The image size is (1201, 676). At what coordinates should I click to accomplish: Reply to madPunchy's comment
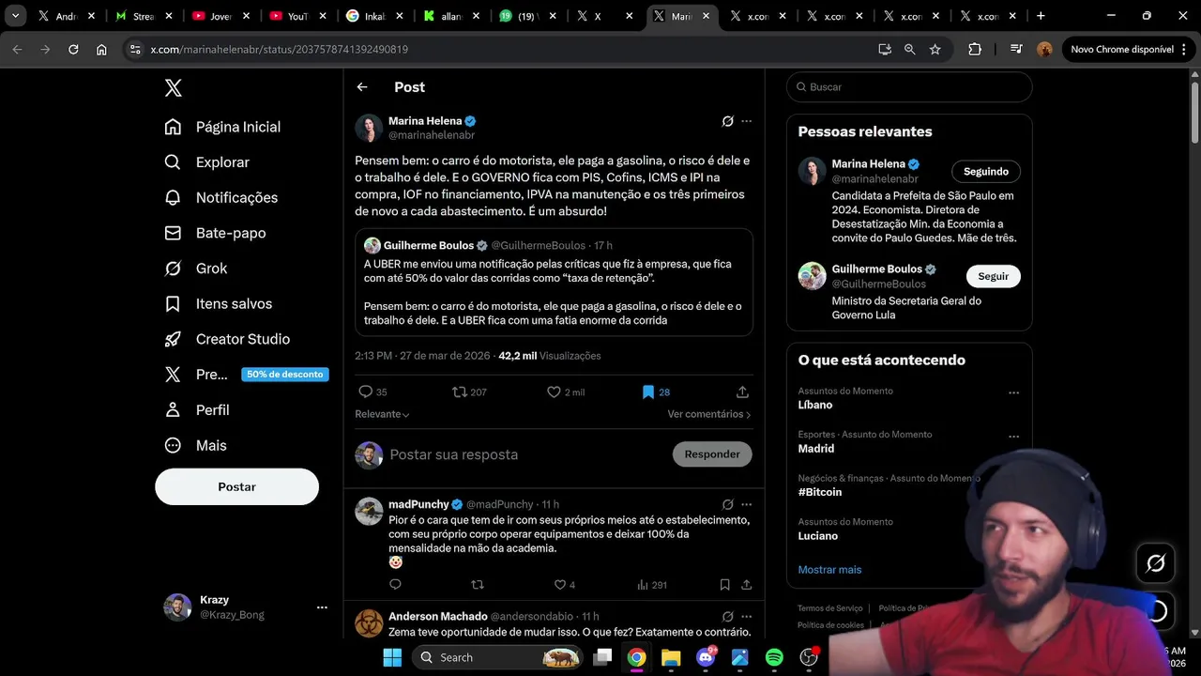395,584
